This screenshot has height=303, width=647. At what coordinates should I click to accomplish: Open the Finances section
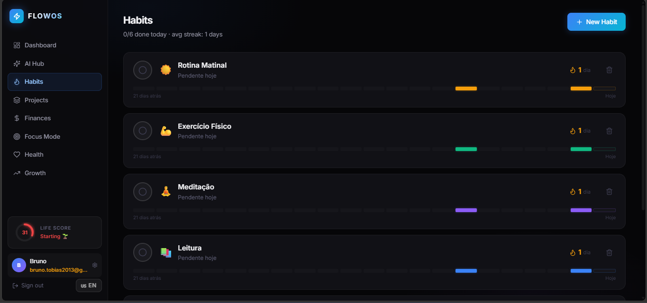point(55,118)
